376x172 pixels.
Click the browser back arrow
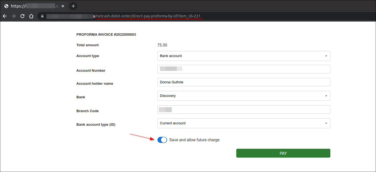(5, 16)
